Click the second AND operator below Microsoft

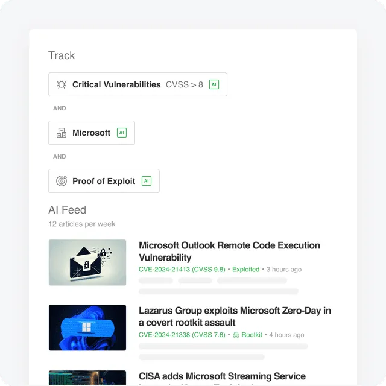60,157
